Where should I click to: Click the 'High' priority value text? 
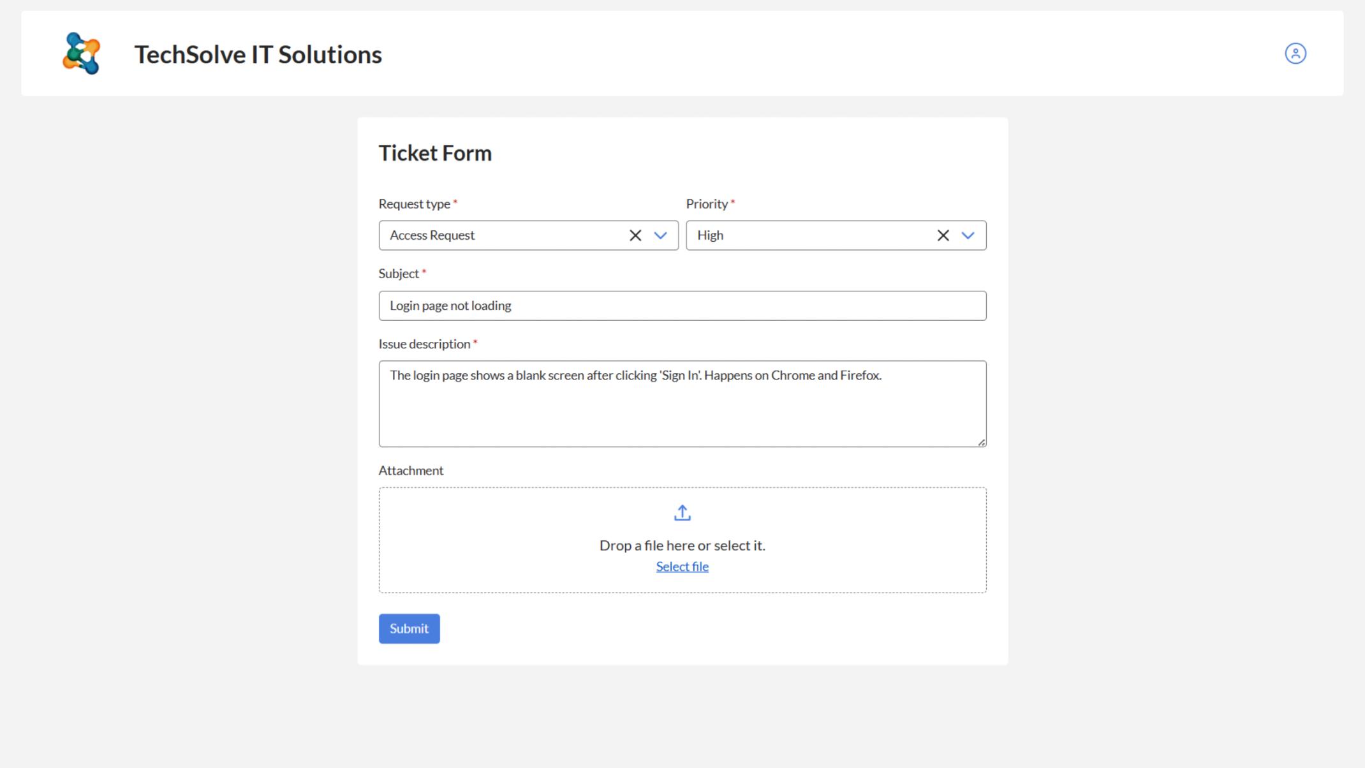coord(710,235)
